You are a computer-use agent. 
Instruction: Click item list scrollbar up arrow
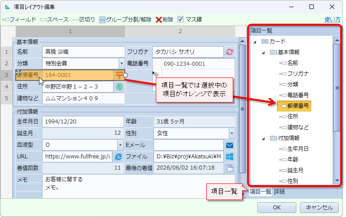(x=337, y=40)
